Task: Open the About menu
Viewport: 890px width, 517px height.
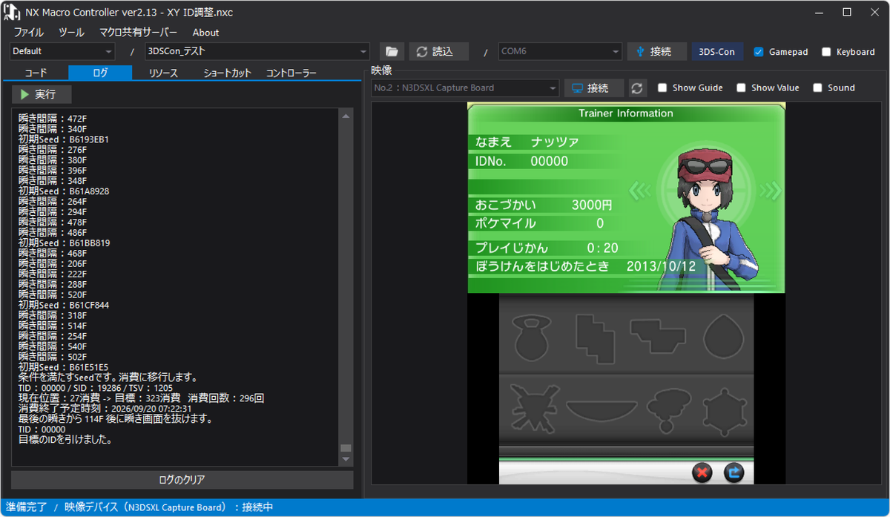Action: (x=205, y=33)
